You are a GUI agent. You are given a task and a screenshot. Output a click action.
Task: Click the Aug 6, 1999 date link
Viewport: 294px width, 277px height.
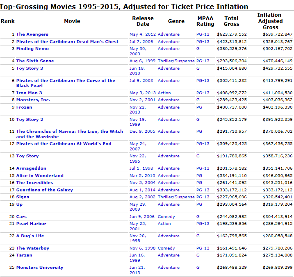143,61
